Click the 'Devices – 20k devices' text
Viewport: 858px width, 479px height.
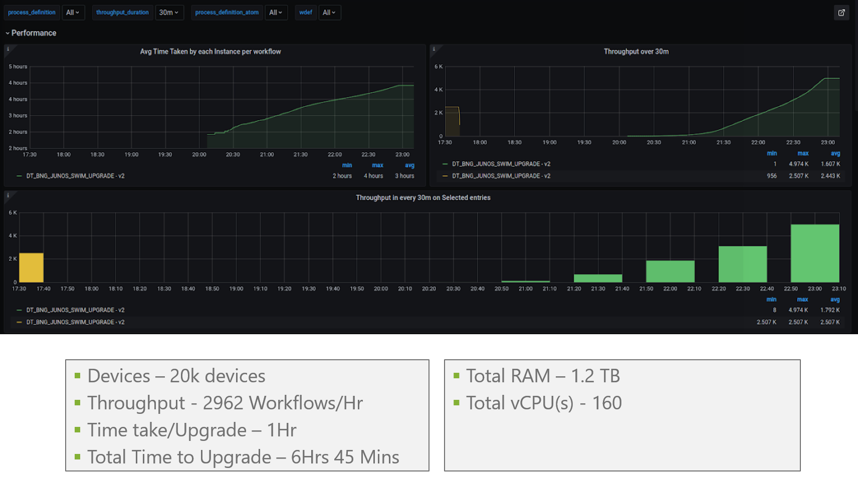176,376
